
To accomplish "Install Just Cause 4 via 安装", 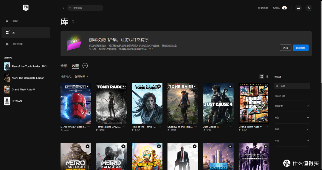I will tap(208, 130).
